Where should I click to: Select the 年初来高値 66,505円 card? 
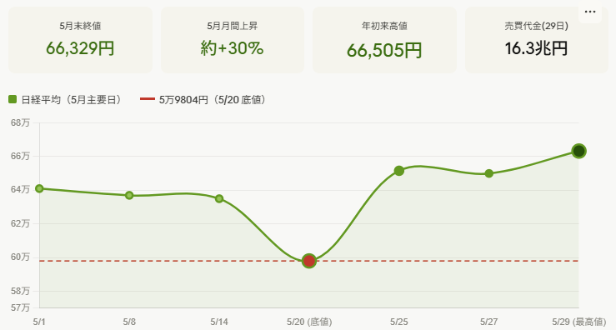(384, 40)
